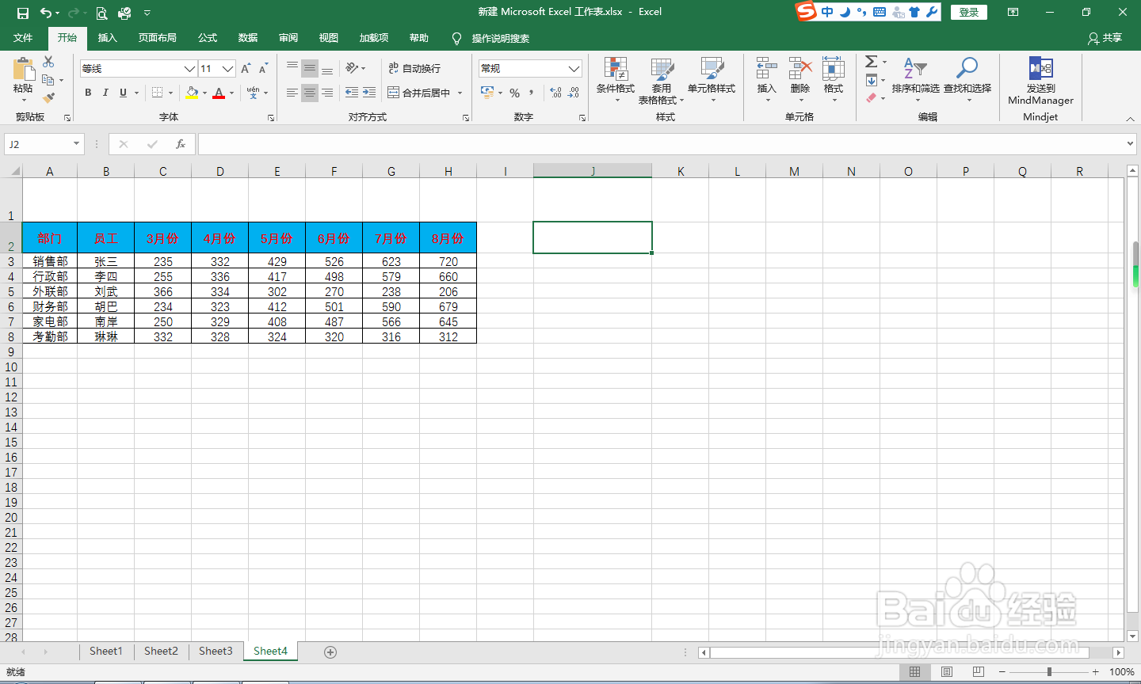Image resolution: width=1141 pixels, height=684 pixels.
Task: Open the File (文件) menu
Action: pos(23,38)
